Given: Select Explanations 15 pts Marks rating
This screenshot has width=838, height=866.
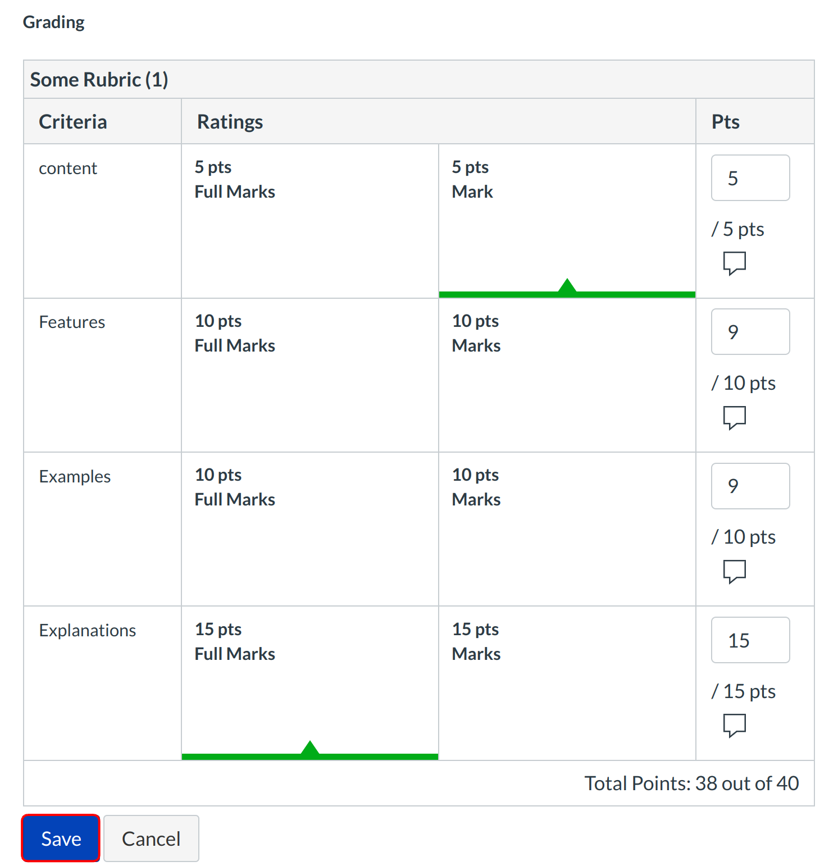Looking at the screenshot, I should pos(567,682).
